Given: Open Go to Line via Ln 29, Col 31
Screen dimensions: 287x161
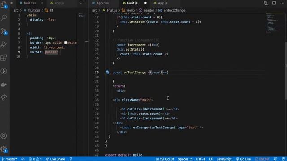Looking at the screenshot, I should click(x=165, y=159).
